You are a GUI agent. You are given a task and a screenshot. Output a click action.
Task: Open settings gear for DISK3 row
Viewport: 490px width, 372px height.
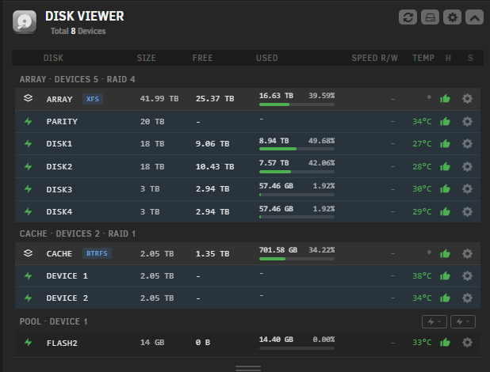coord(467,189)
